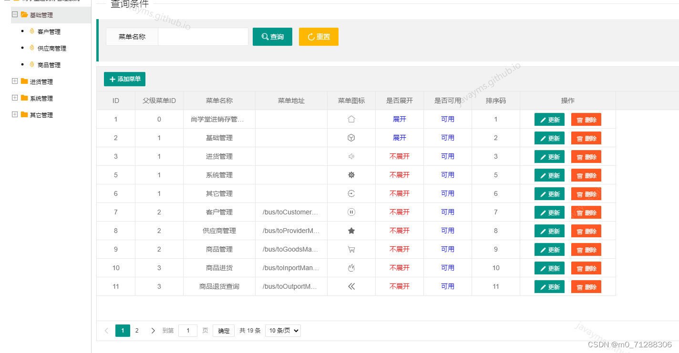Click the speaker icon in 进货管理 row
The image size is (679, 353).
[x=351, y=156]
